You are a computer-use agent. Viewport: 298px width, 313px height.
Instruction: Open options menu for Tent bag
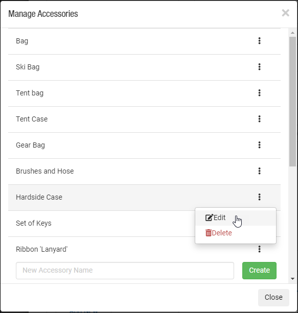pyautogui.click(x=259, y=93)
